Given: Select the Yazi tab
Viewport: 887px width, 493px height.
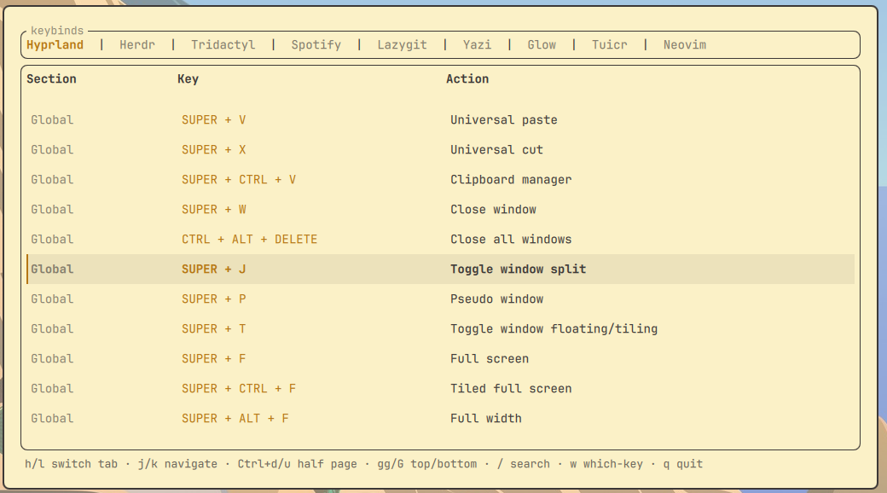Looking at the screenshot, I should point(477,44).
